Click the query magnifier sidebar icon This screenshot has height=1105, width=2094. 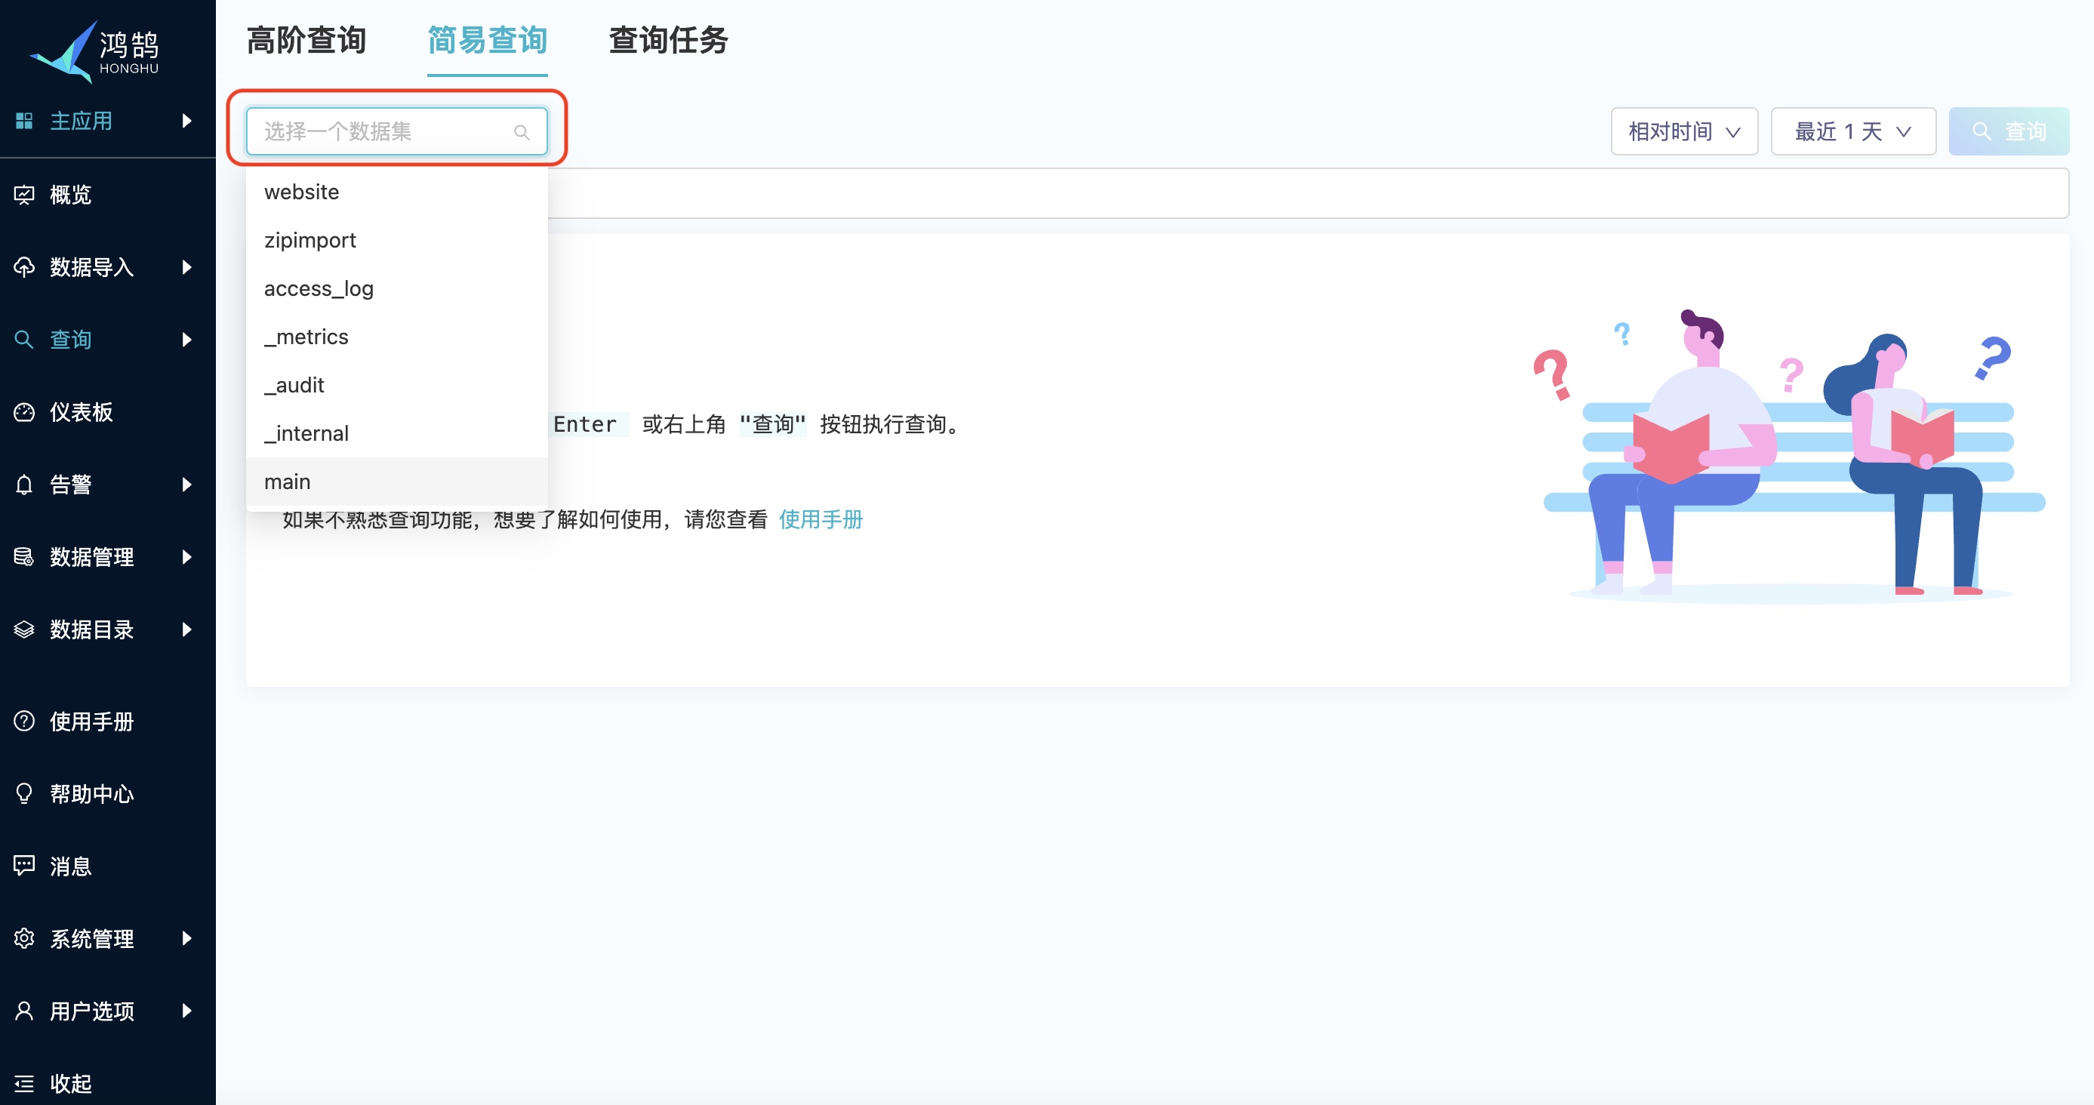[x=24, y=339]
